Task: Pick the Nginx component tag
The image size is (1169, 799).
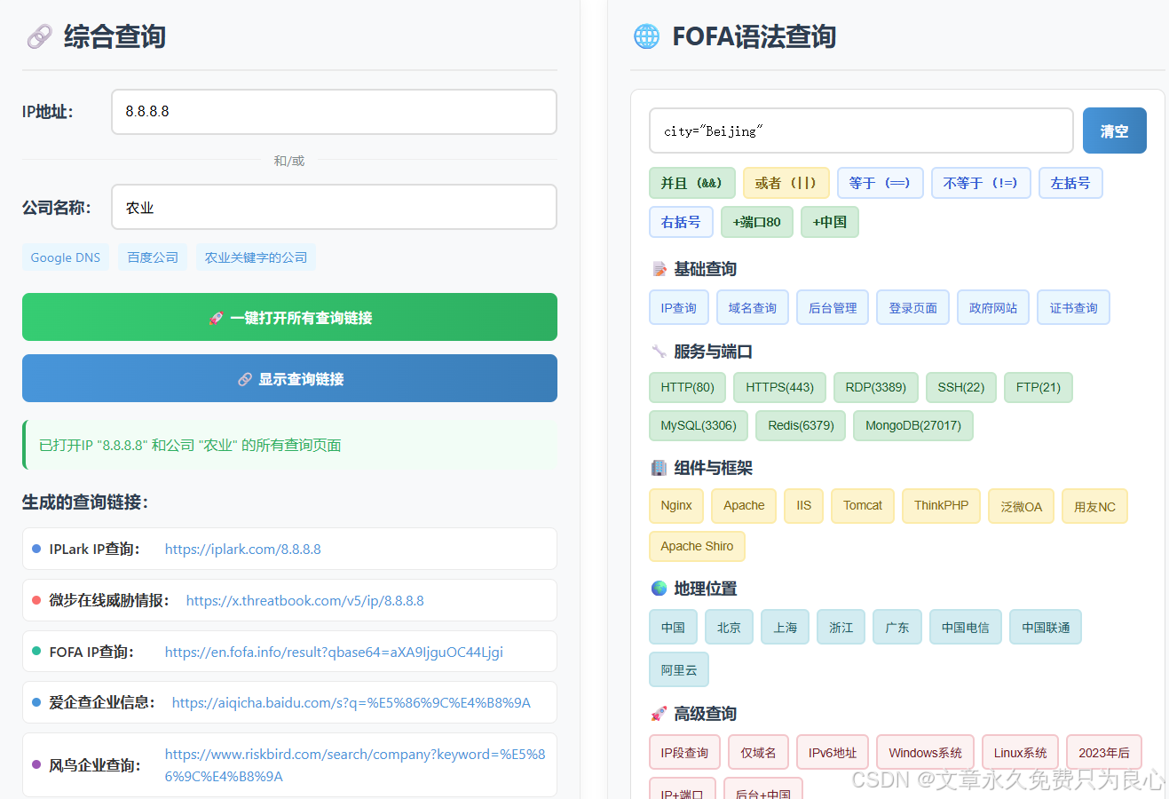Action: pyautogui.click(x=676, y=506)
